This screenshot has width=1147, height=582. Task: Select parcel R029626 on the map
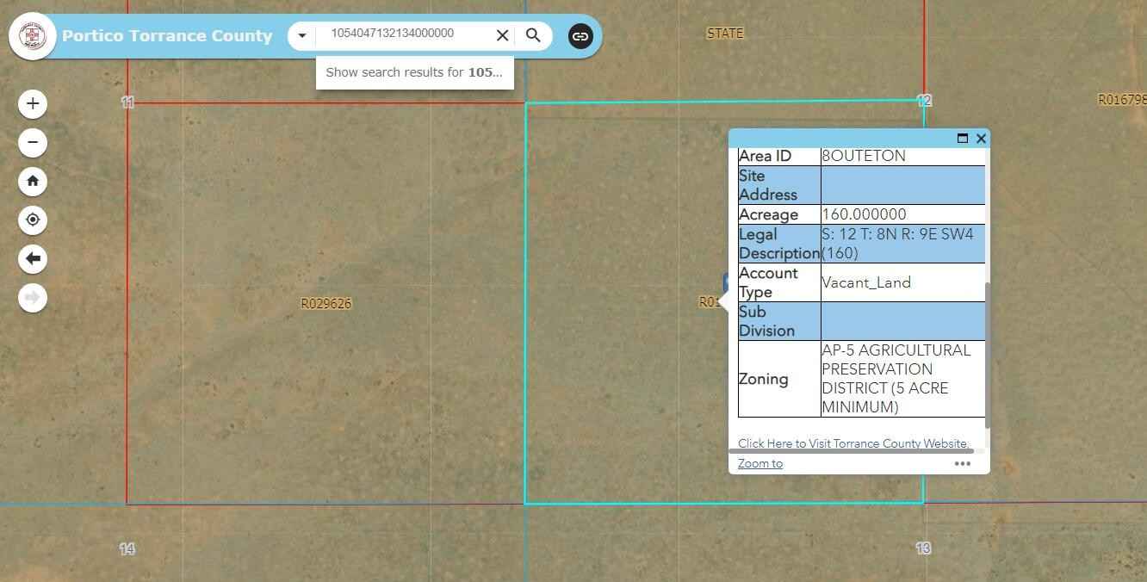click(325, 303)
